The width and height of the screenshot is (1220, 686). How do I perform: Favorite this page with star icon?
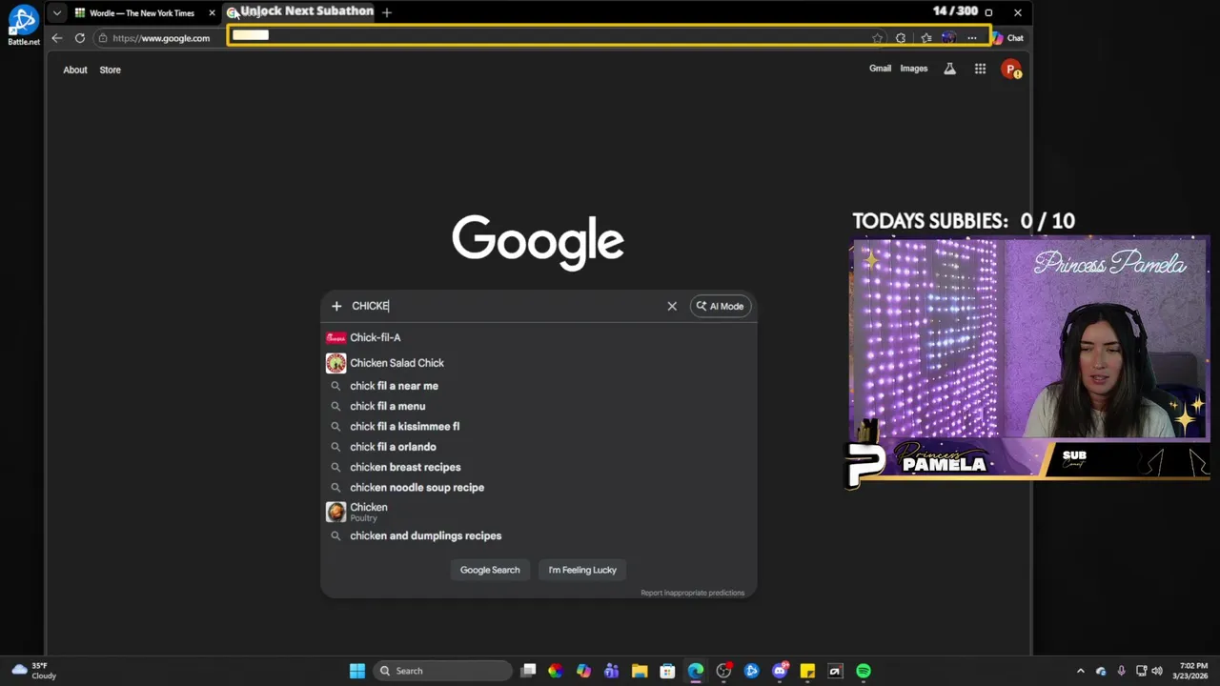(877, 38)
